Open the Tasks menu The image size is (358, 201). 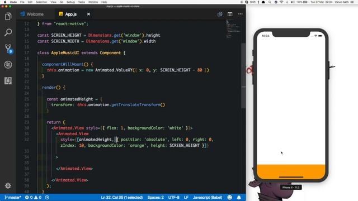82,2
